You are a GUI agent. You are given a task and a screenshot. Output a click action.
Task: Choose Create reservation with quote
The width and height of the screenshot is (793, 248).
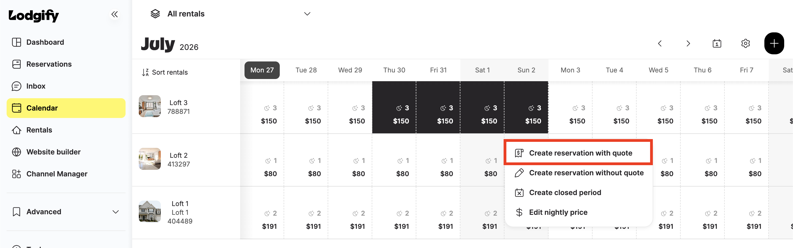click(x=578, y=153)
